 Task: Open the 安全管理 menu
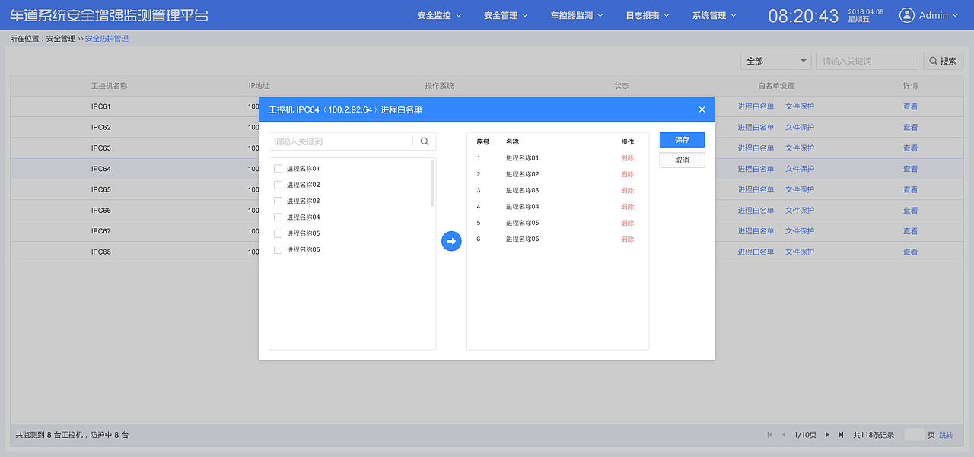[x=505, y=15]
